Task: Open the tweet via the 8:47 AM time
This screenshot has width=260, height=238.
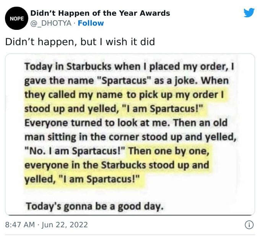Action: [20, 225]
